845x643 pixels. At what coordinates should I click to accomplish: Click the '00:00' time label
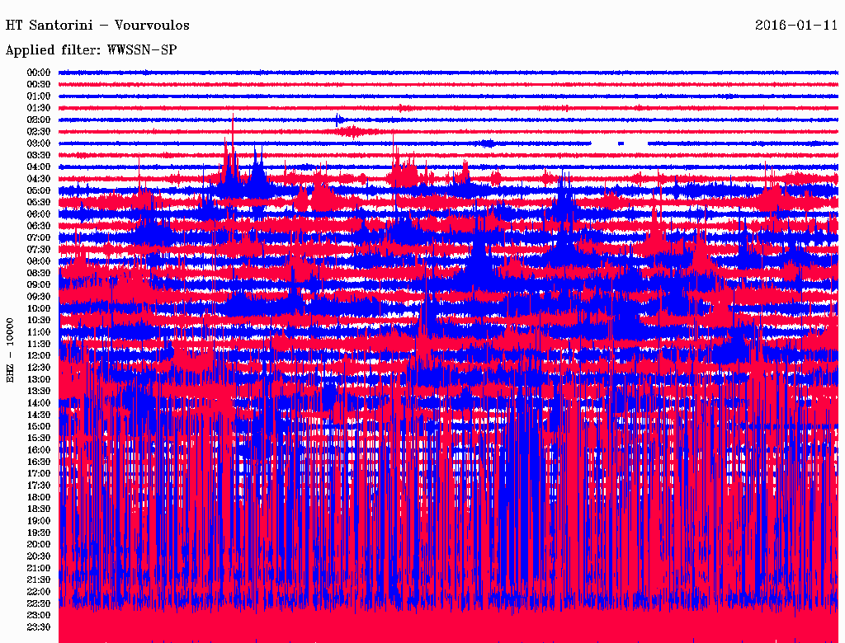click(39, 73)
